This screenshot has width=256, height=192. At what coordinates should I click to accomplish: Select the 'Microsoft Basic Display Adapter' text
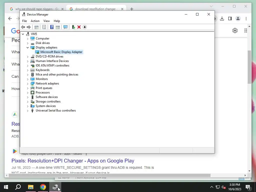(61, 52)
